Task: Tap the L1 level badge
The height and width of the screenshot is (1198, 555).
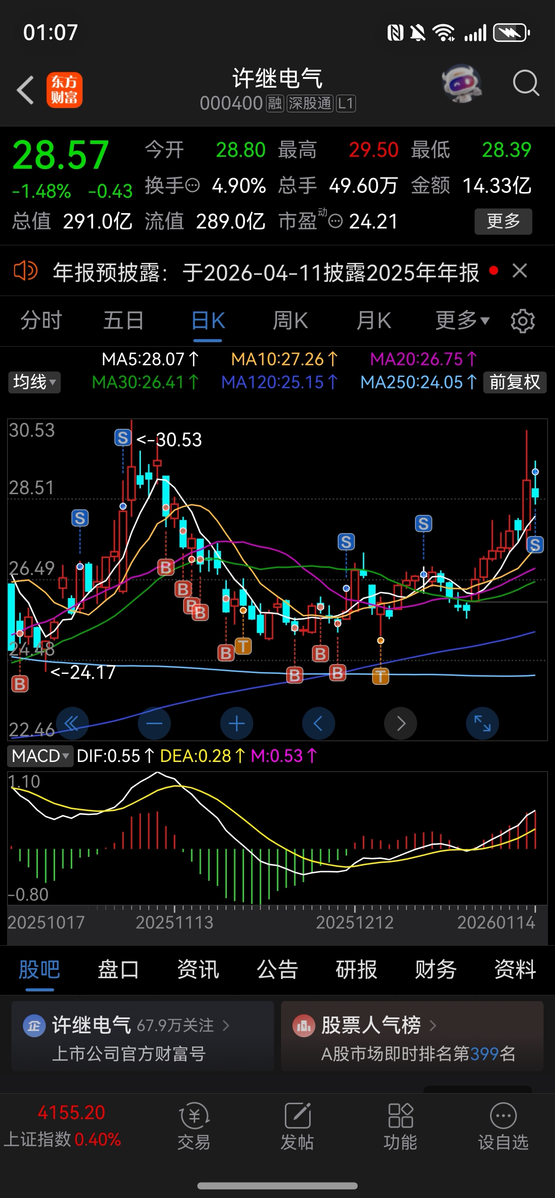Action: coord(346,103)
